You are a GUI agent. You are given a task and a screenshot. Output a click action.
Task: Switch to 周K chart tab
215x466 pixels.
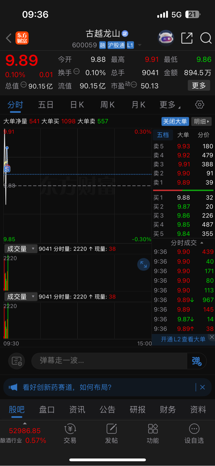[x=107, y=105]
